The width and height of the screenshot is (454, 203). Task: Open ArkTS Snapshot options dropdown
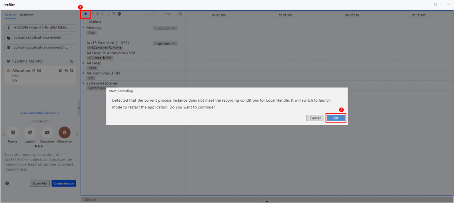(165, 44)
